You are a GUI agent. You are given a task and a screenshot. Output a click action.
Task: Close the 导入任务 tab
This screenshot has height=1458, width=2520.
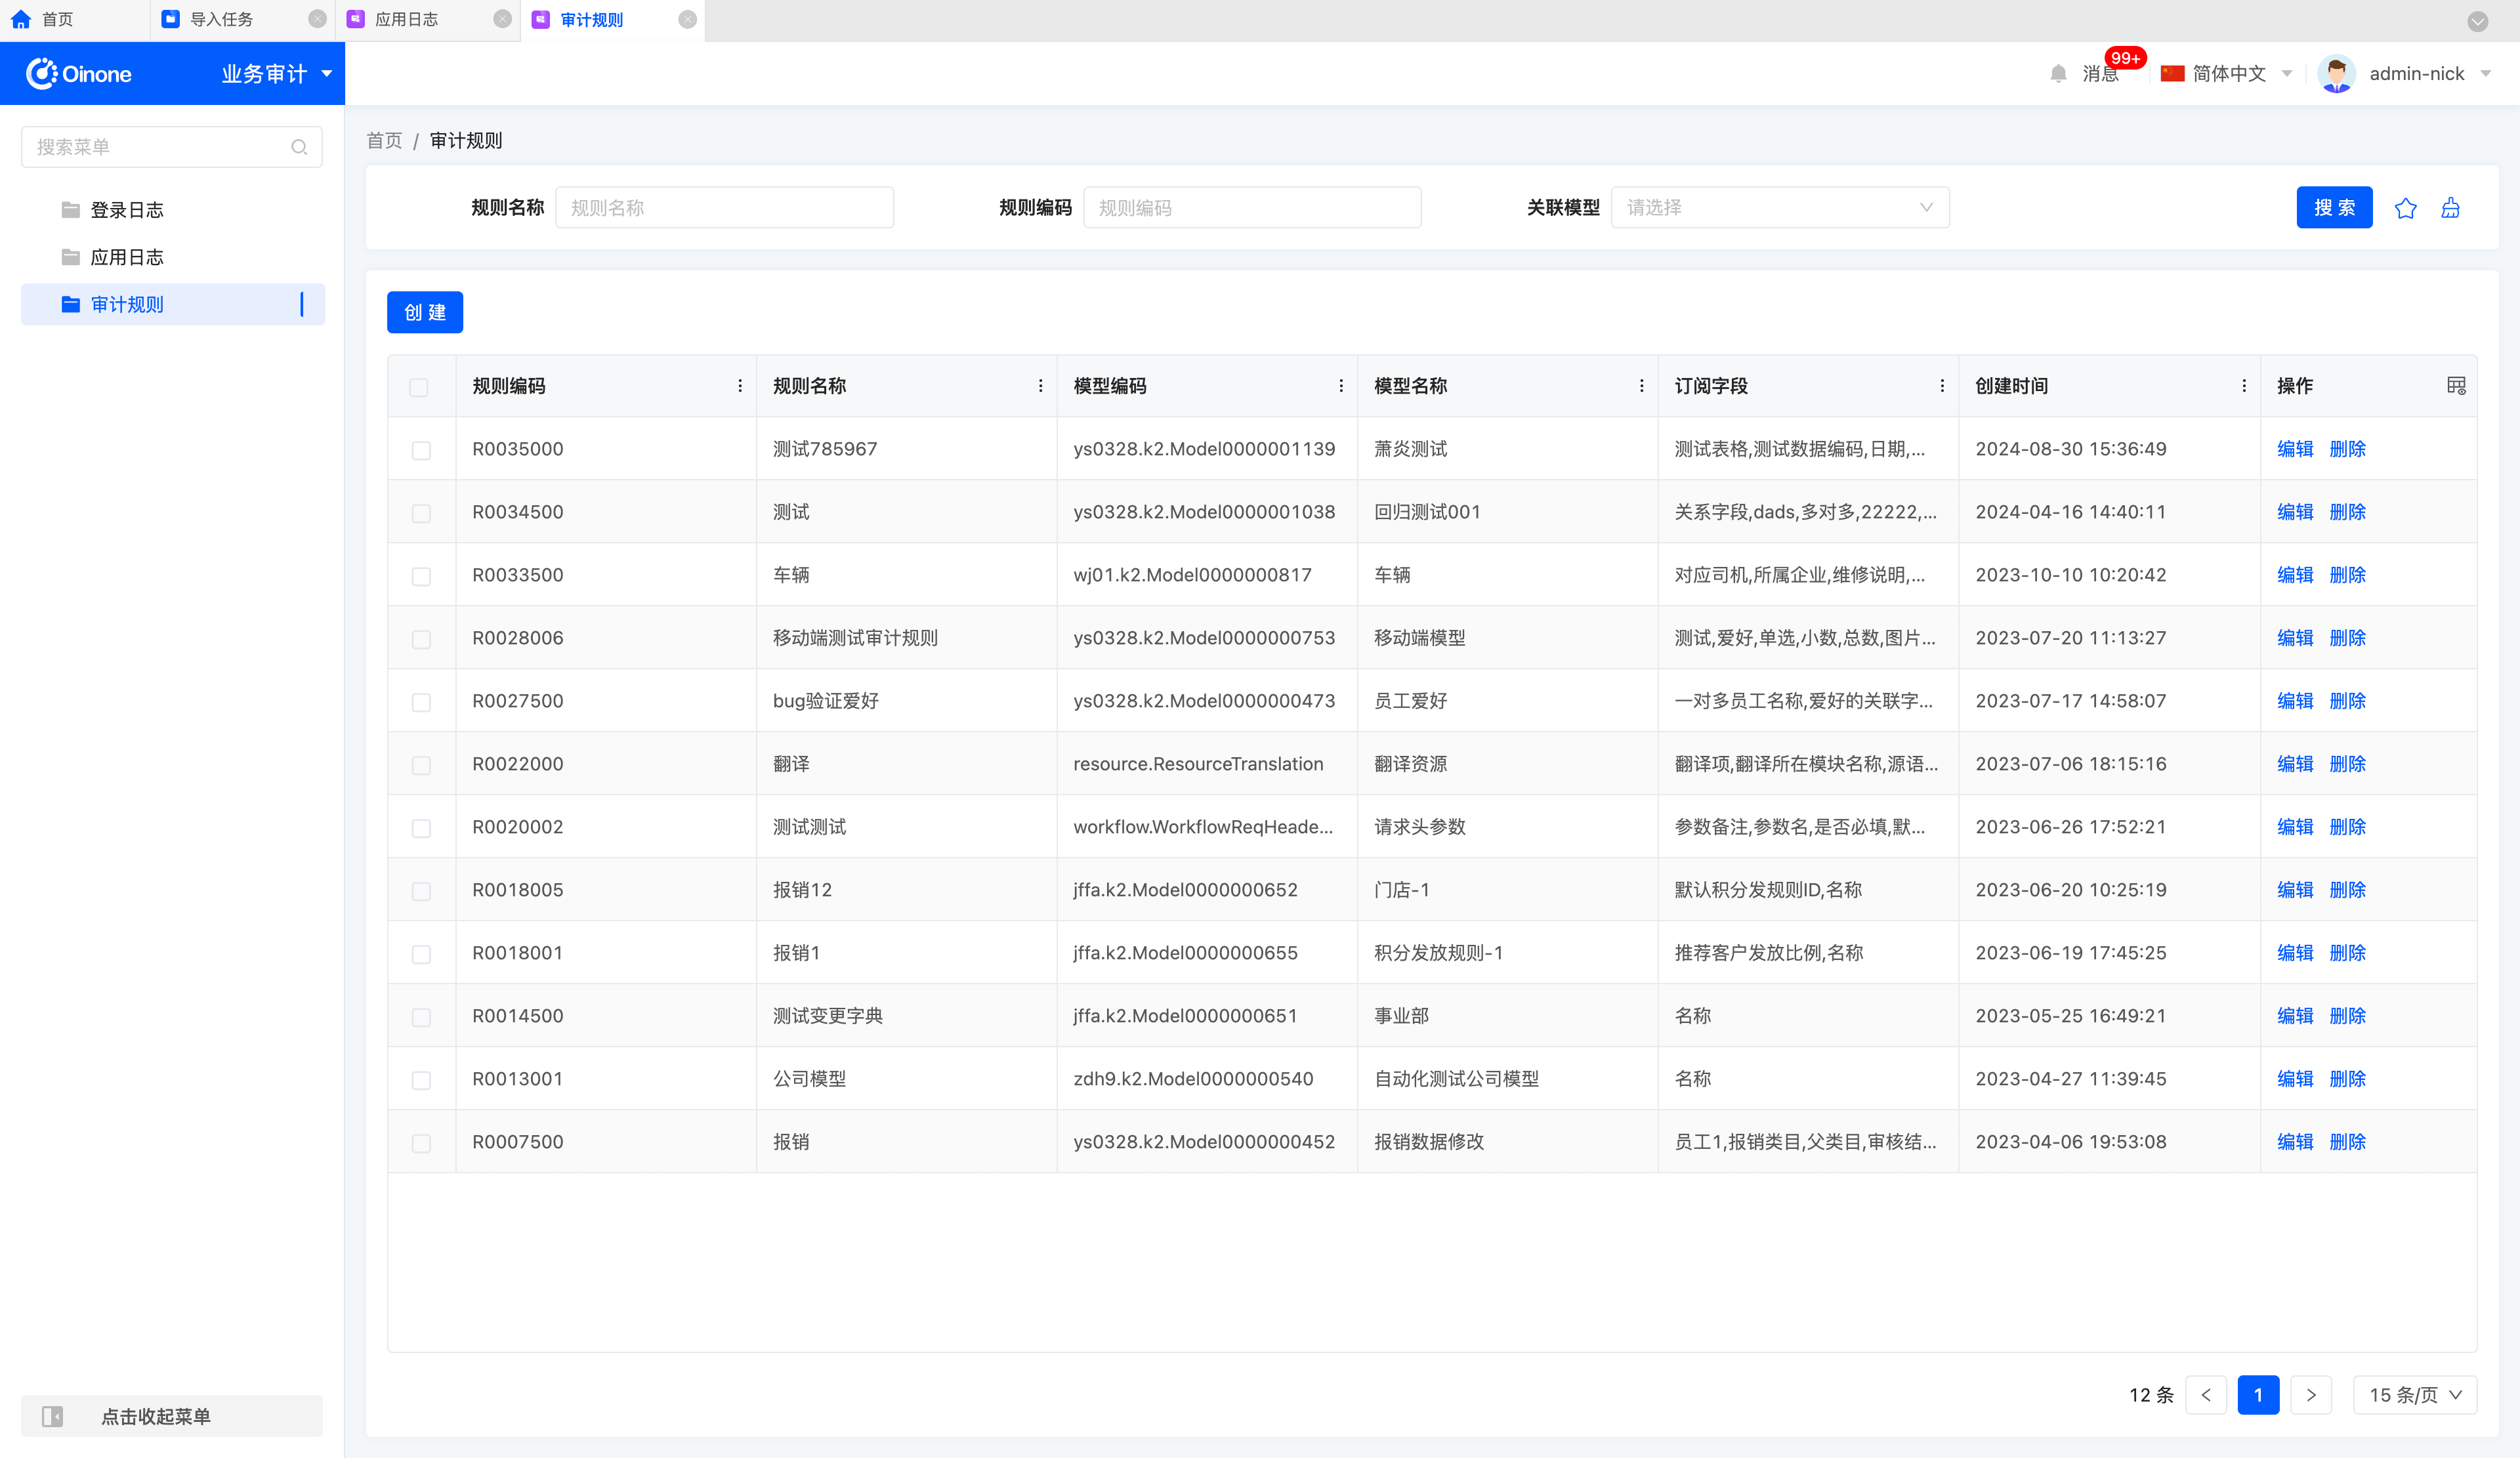coord(317,19)
